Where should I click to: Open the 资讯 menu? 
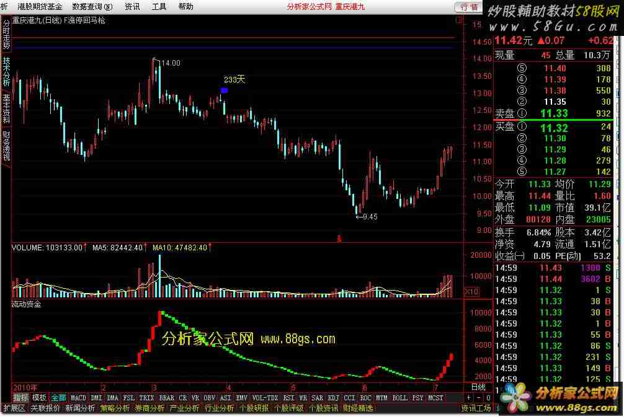(132, 7)
